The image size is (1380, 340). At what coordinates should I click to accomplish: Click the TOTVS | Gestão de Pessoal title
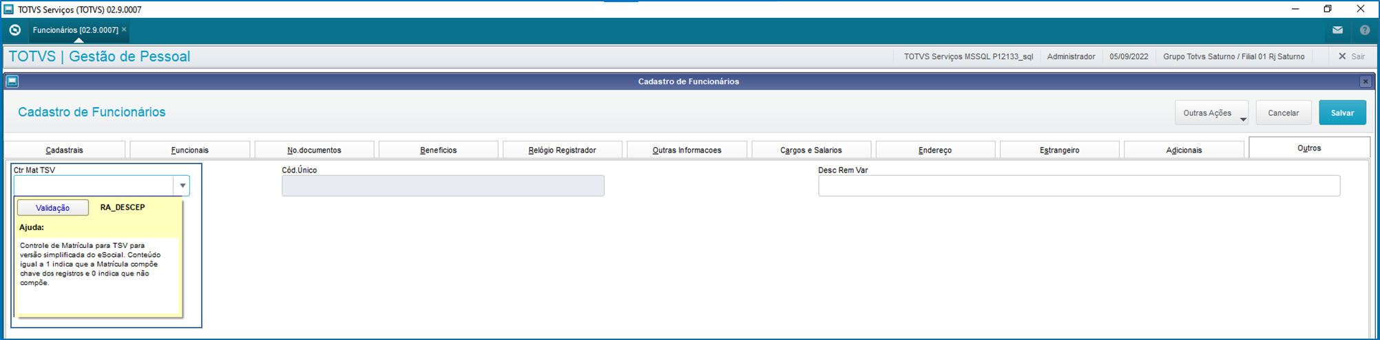click(99, 56)
